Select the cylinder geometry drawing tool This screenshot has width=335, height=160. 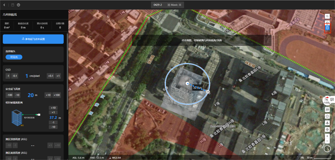tap(327, 28)
